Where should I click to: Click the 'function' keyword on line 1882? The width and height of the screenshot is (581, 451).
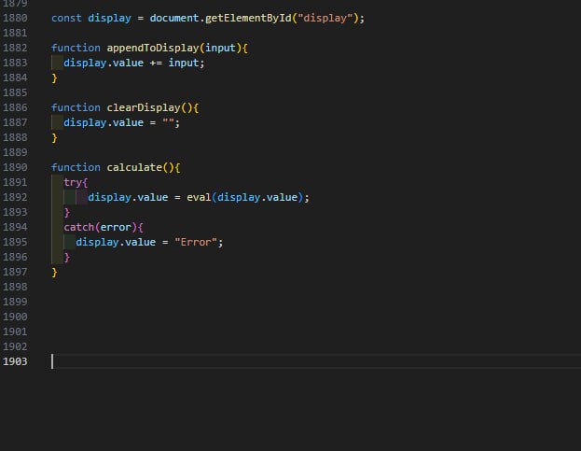click(x=76, y=48)
